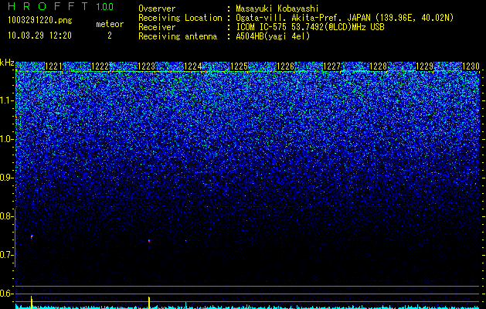Click the 1.0 kHz axis label
Screen dimensions: 486x309
[6, 139]
